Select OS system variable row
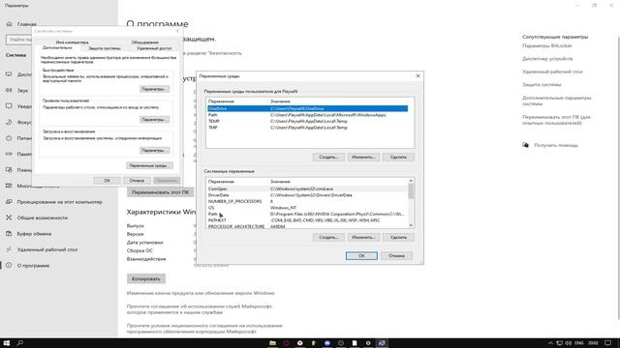Viewport: 620px width, 348px height. pyautogui.click(x=307, y=208)
